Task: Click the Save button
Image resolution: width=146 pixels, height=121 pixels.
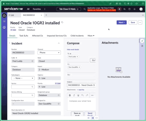Action: tap(133, 23)
